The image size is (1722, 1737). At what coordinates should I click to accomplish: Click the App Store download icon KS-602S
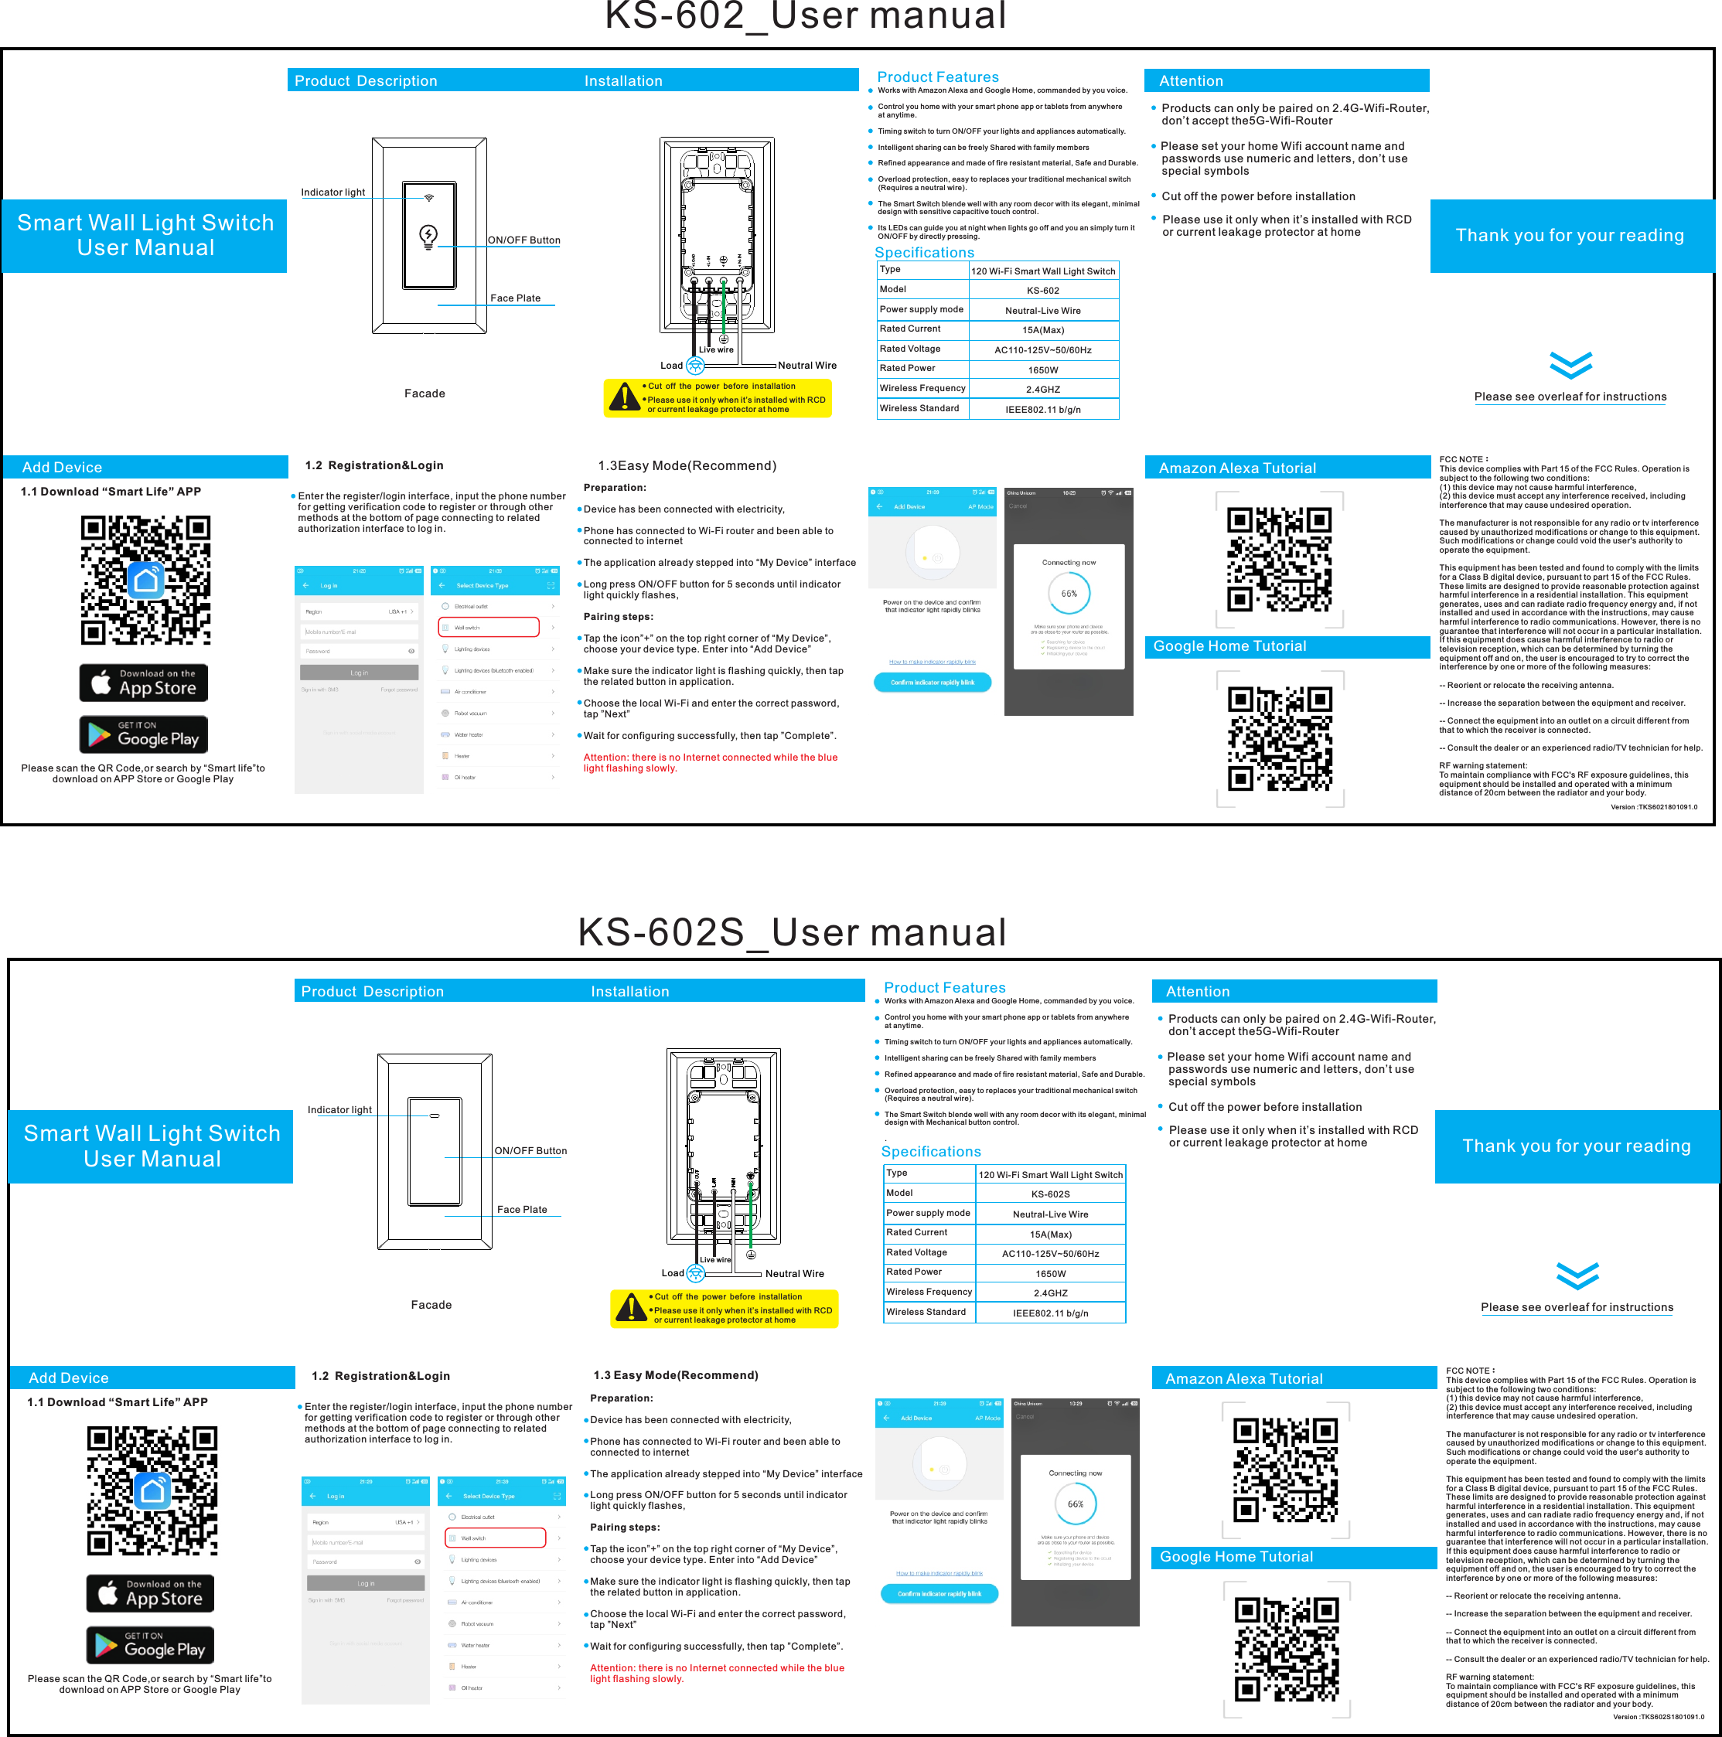point(150,1593)
